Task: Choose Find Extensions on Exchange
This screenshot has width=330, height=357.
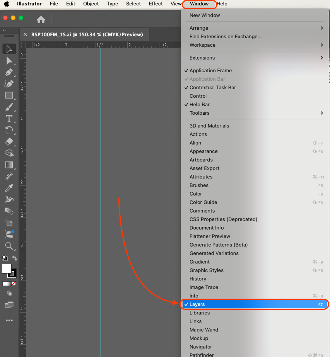Action: 255,37
